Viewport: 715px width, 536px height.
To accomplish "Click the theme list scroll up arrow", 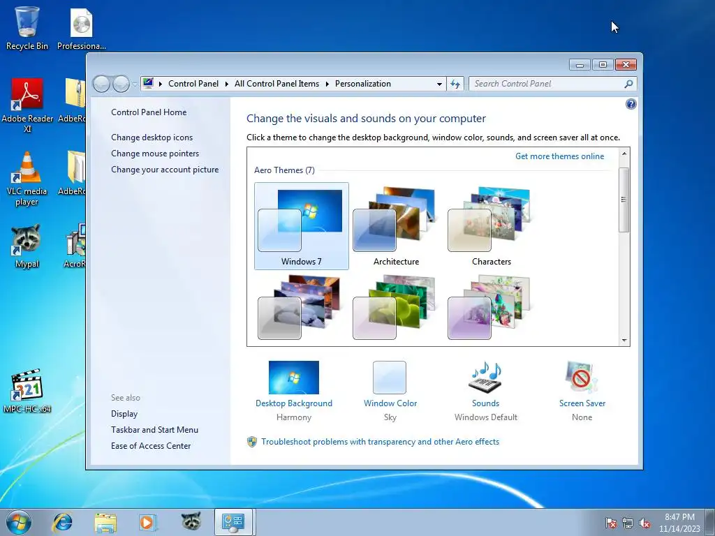I will pyautogui.click(x=624, y=154).
